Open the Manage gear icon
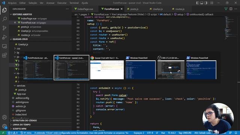 4,126
